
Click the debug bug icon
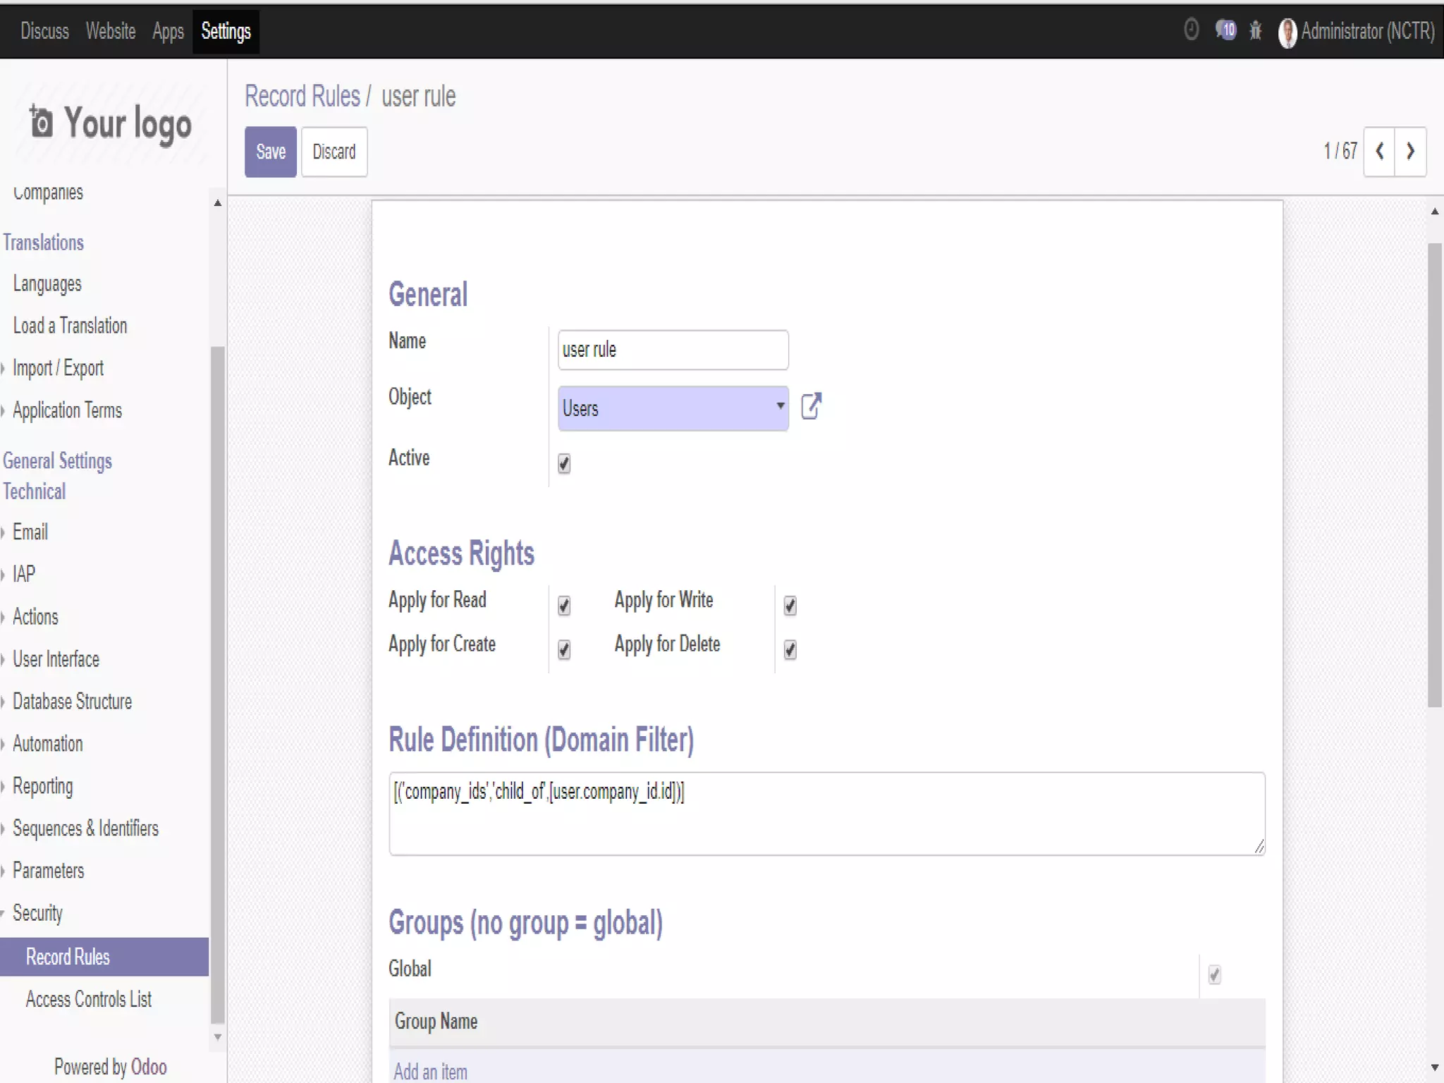pyautogui.click(x=1256, y=30)
